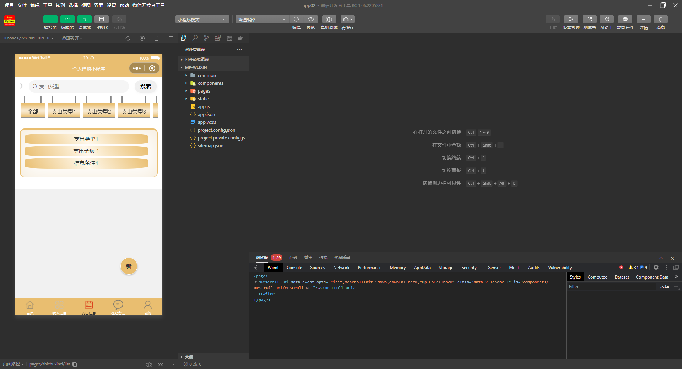Expand the components folder
The width and height of the screenshot is (682, 369).
point(213,83)
